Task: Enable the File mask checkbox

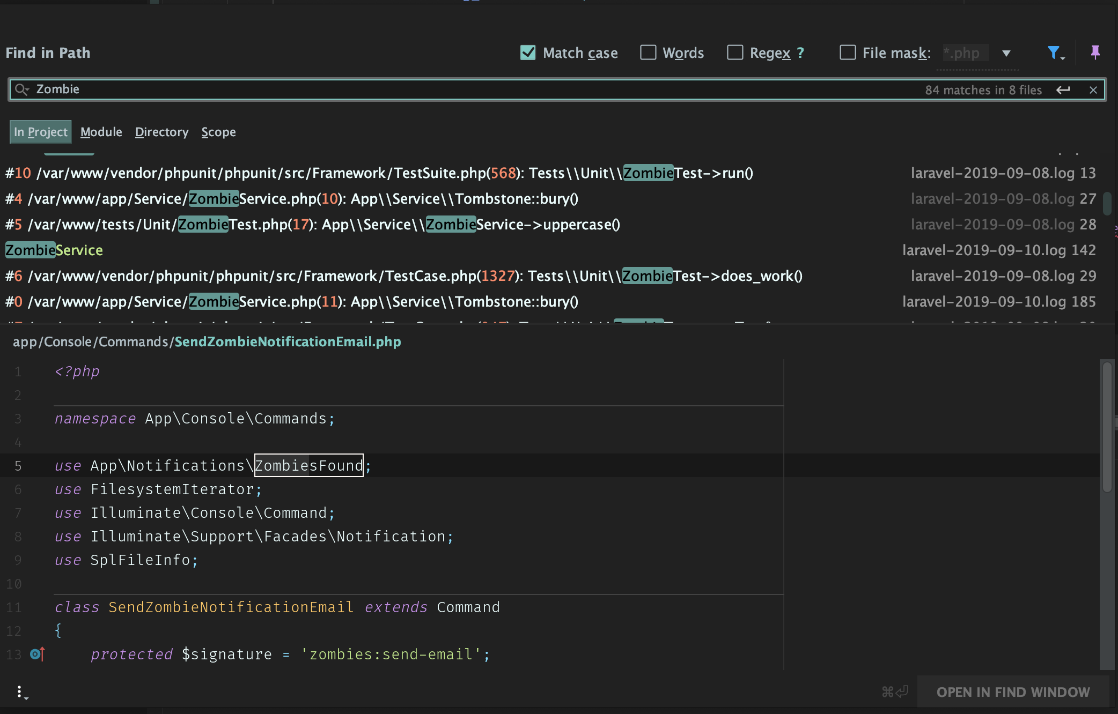Action: coord(848,53)
